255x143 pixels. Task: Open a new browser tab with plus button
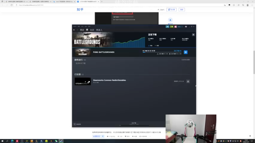point(102,2)
